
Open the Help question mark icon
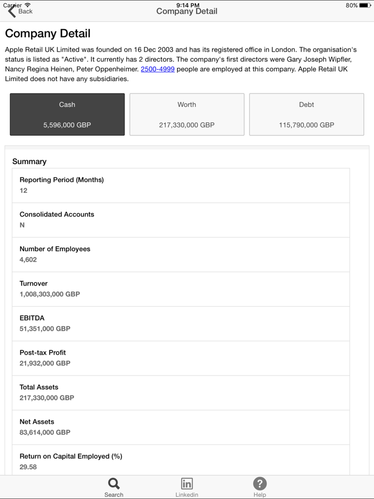[x=260, y=484]
